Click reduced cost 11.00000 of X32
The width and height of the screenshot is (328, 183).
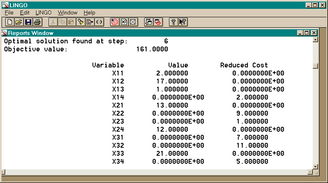coord(252,146)
